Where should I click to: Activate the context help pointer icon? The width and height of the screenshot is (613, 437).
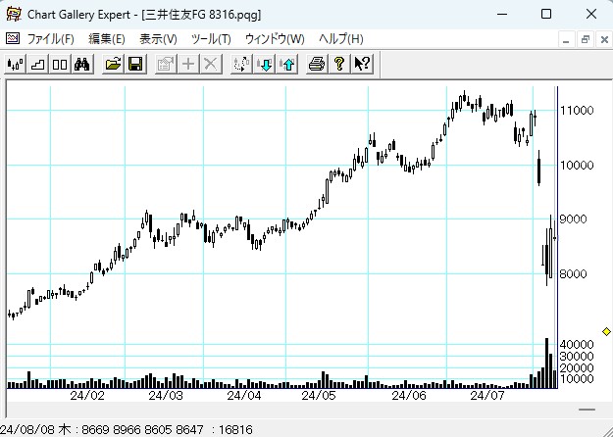[x=362, y=64]
